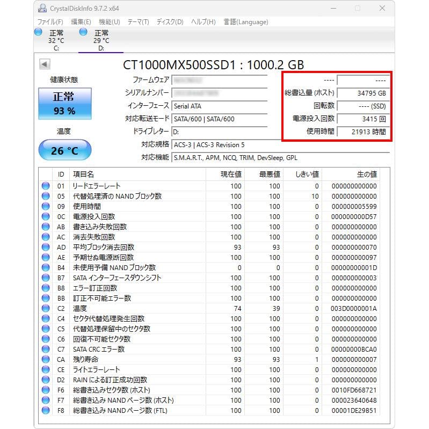
Task: Click the 総書込量 (ホスト) value 34795 GB
Action: click(x=363, y=93)
